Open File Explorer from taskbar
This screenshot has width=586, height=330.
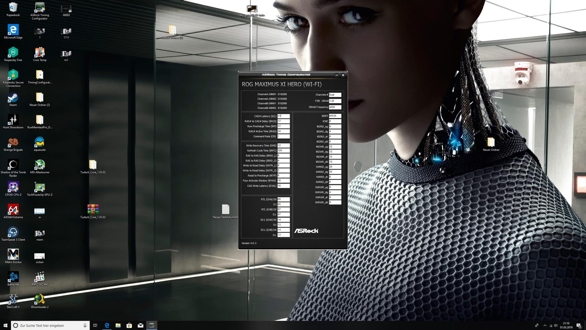pyautogui.click(x=118, y=325)
